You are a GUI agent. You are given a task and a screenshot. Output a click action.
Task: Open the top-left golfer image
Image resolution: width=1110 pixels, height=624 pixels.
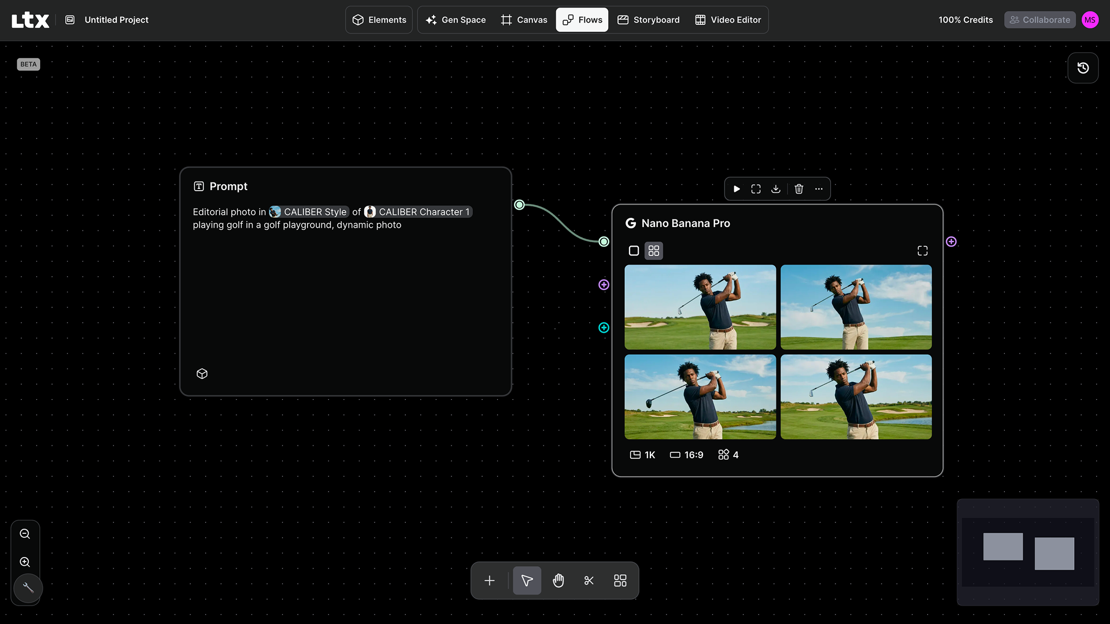(x=700, y=307)
